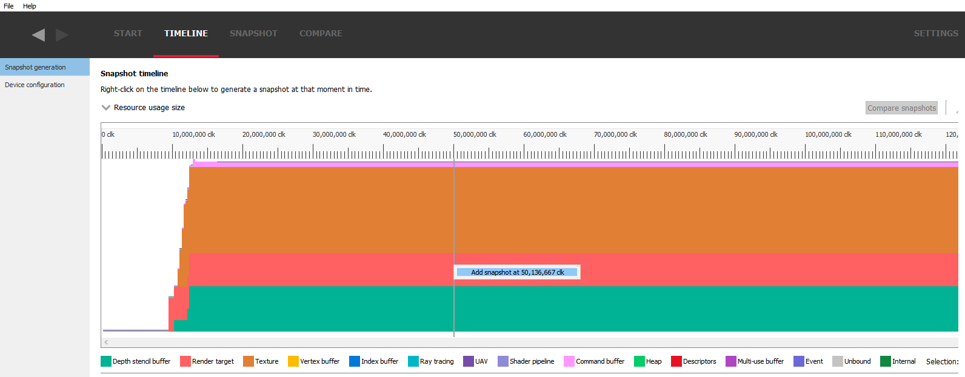The height and width of the screenshot is (377, 965).
Task: Click the forward navigation arrow
Action: pos(62,35)
